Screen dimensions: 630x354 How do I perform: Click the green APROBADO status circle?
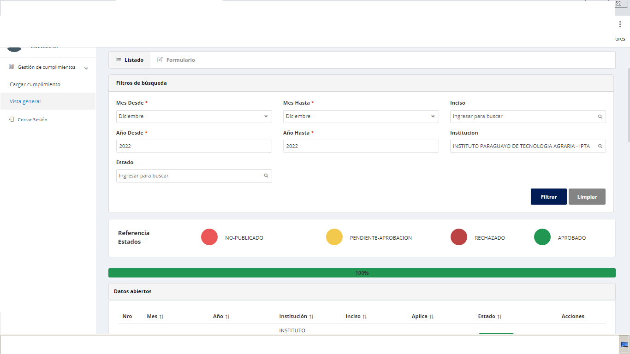pyautogui.click(x=542, y=237)
